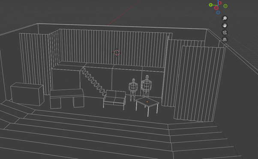Click the hollow green negative Y gizmo circle
The image size is (258, 159).
pyautogui.click(x=225, y=6)
